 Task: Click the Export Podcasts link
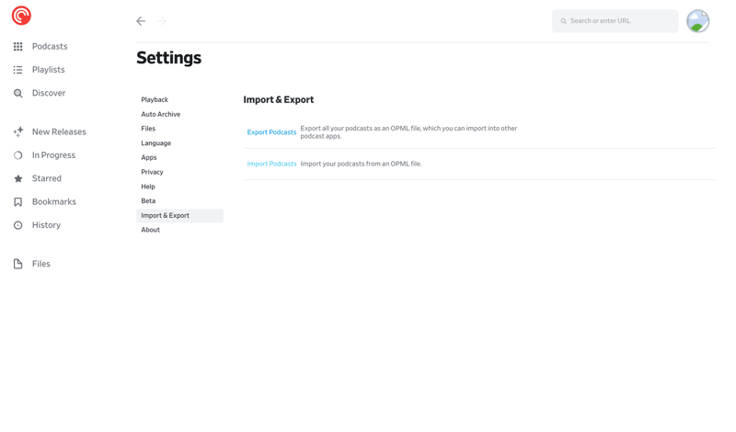click(x=271, y=132)
